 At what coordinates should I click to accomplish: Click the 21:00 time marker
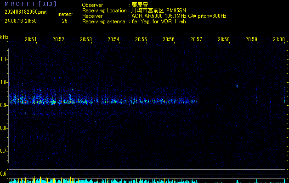[x=278, y=40]
